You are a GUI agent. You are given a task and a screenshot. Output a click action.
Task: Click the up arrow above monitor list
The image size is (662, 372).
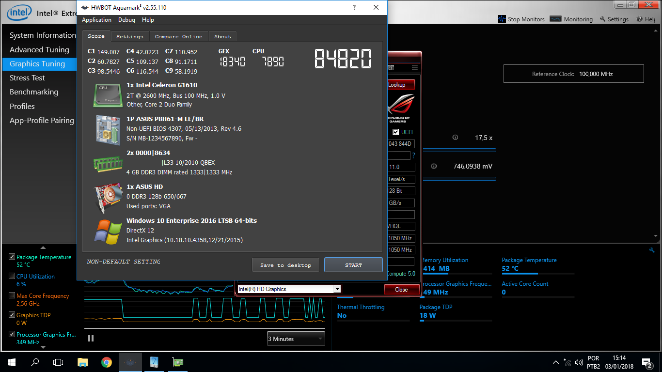point(43,248)
